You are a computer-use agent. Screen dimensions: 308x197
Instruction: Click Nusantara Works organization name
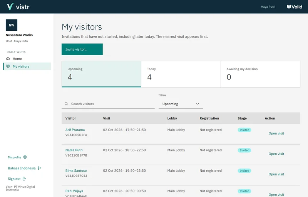[19, 35]
